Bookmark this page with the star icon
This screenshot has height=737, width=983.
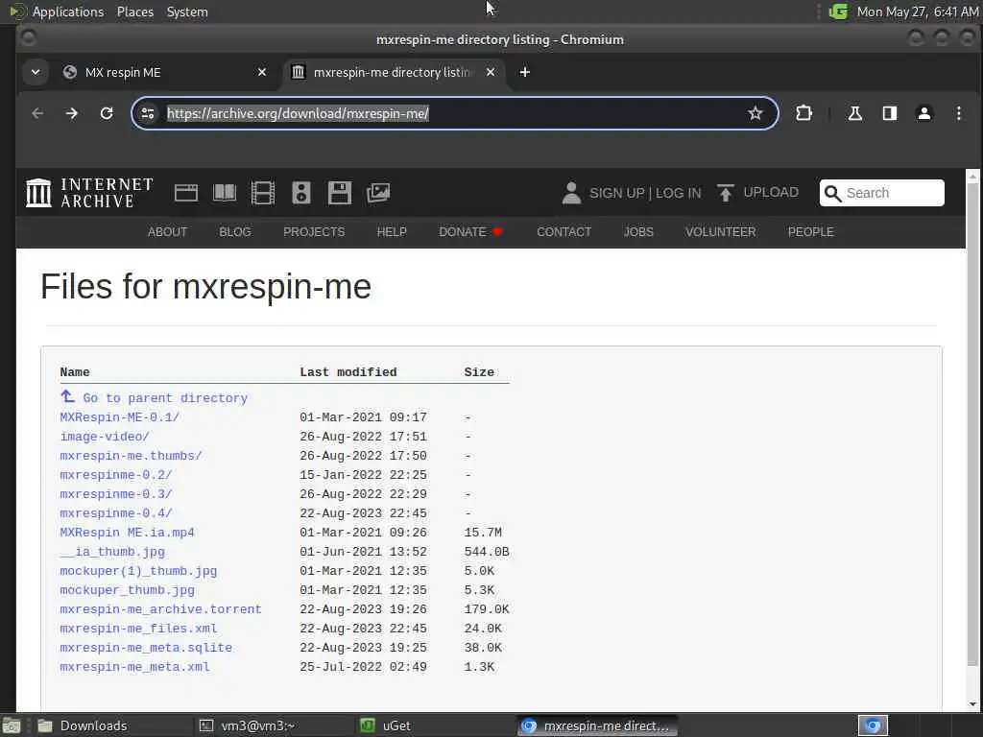click(755, 113)
